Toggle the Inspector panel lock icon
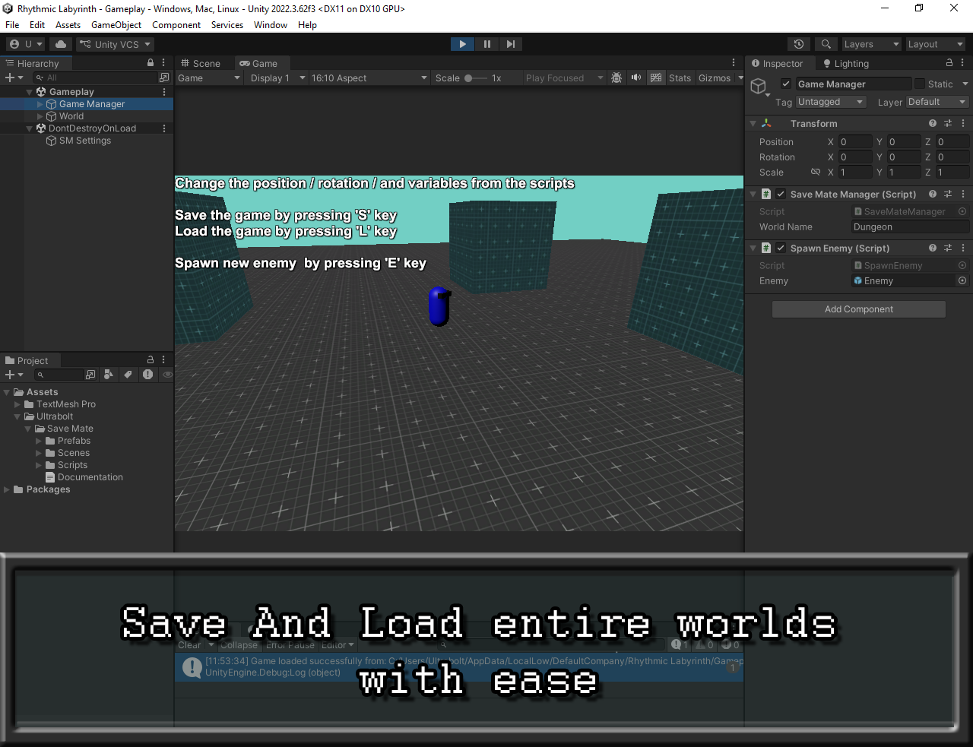 pyautogui.click(x=949, y=63)
